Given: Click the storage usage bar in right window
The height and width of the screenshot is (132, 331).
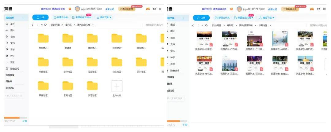Looking at the screenshot, I should click(x=177, y=121).
